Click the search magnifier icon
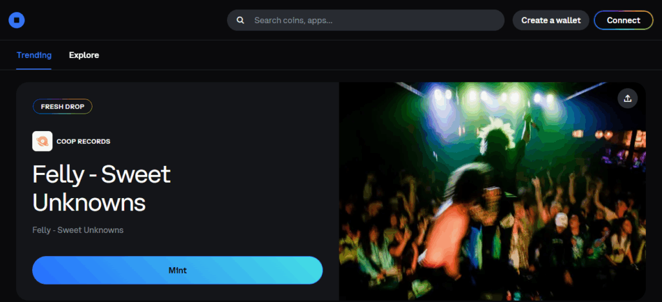 (240, 20)
